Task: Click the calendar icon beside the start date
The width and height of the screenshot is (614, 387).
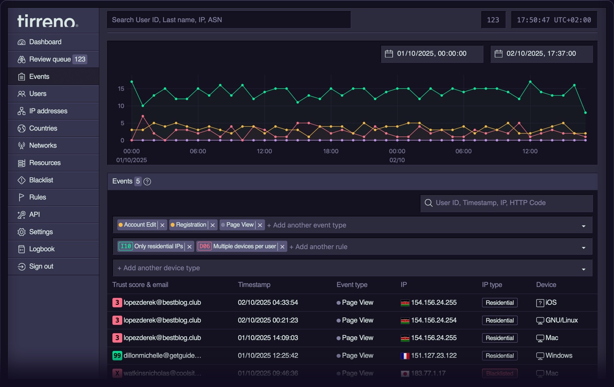Action: coord(389,54)
